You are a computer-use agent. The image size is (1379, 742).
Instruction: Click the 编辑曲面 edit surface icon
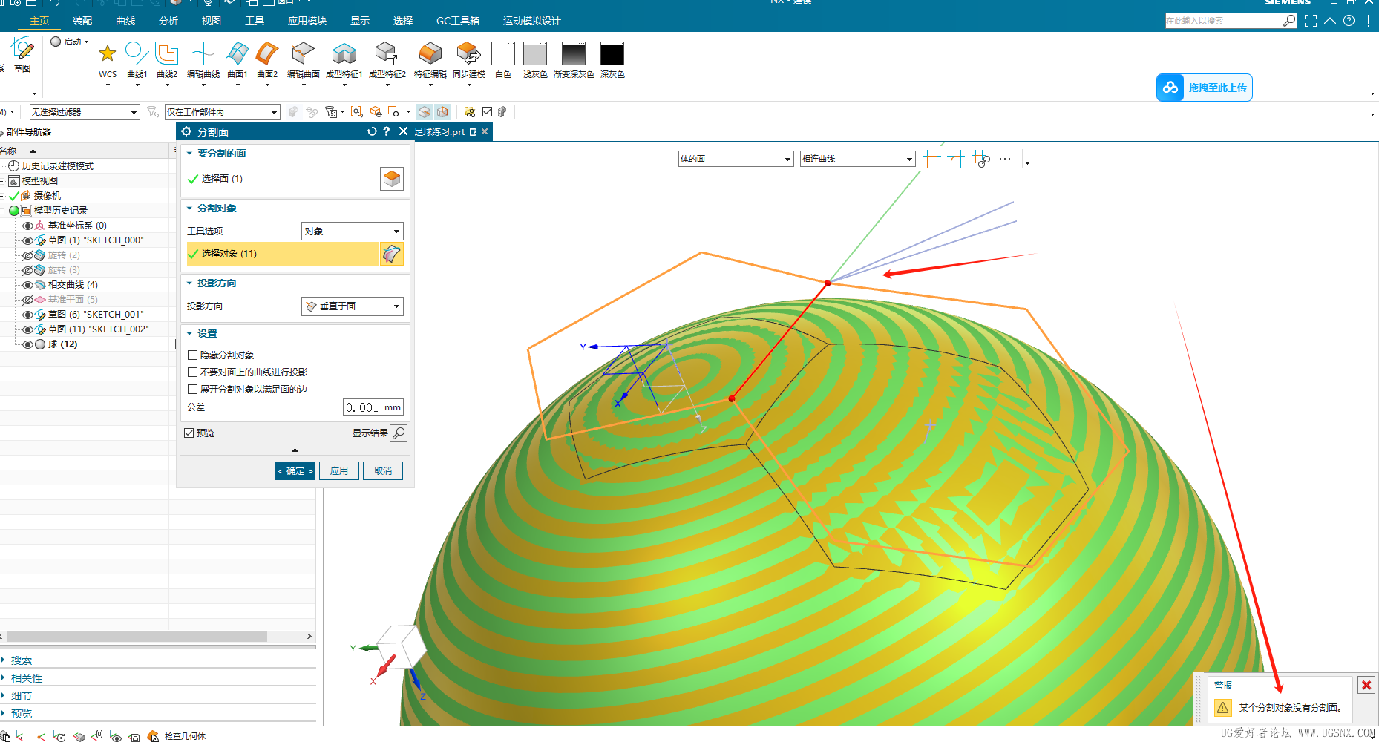[304, 53]
